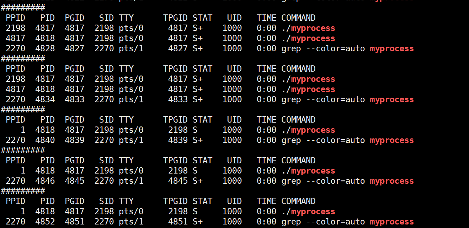469x228 pixels.
Task: Click red myprocess in PID 4834 grep row
Action: tap(392, 100)
